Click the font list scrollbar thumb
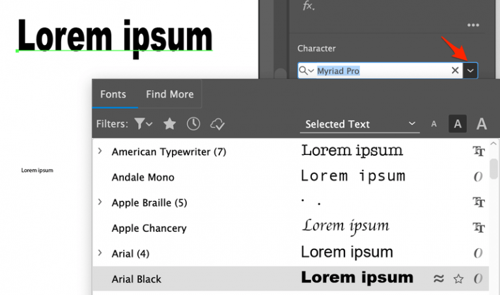The width and height of the screenshot is (500, 295). click(493, 169)
